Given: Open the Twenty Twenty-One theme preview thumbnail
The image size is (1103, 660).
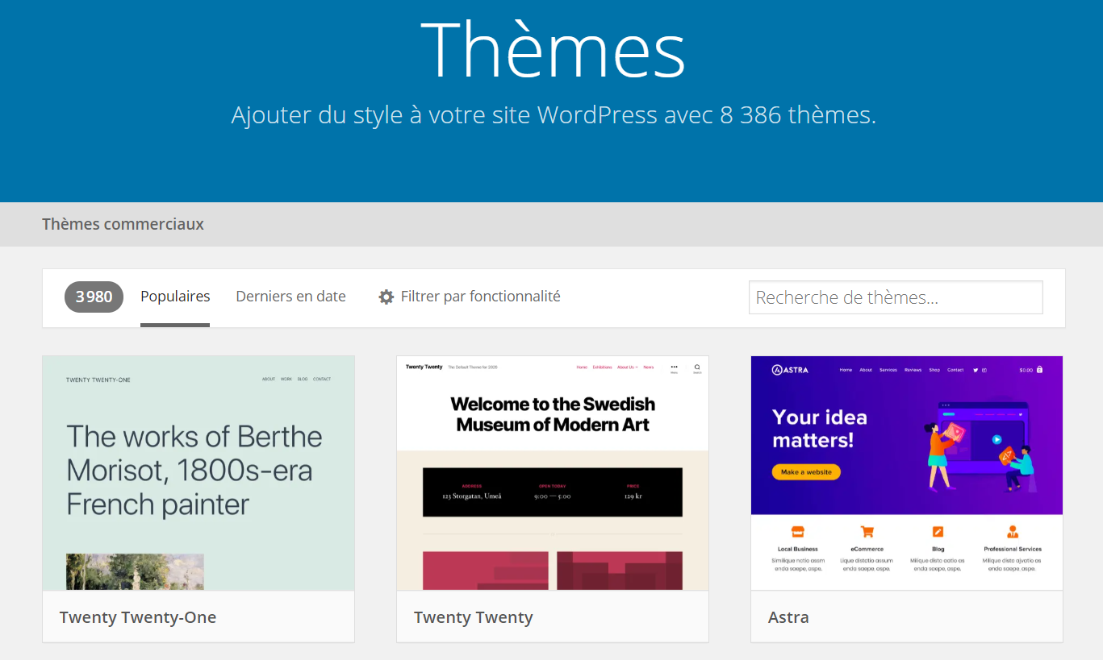Looking at the screenshot, I should tap(198, 473).
